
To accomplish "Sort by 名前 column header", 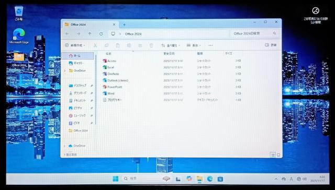I will [x=108, y=53].
